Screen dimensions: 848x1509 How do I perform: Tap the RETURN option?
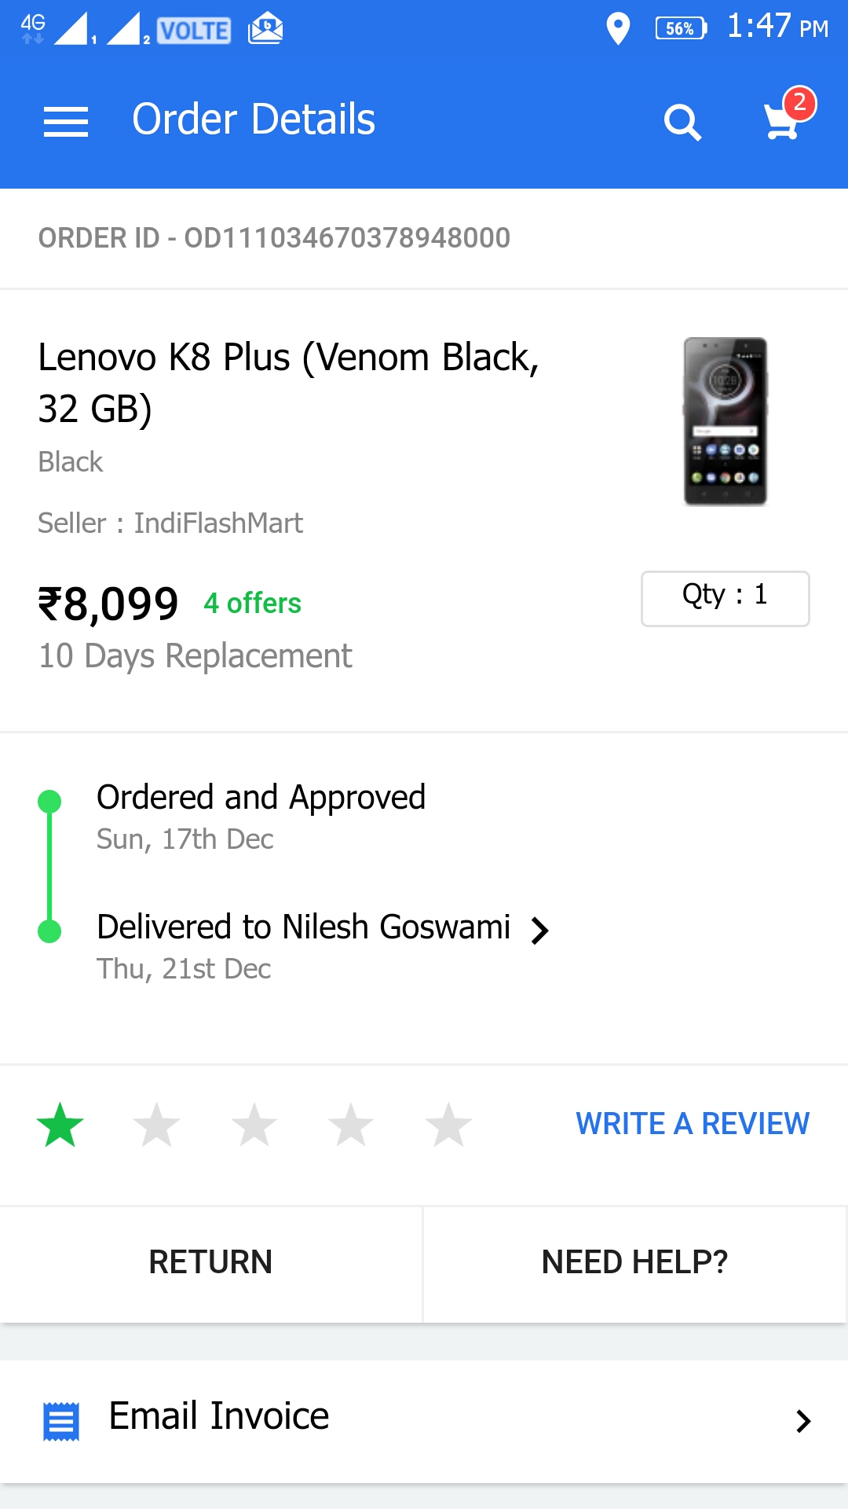click(210, 1262)
